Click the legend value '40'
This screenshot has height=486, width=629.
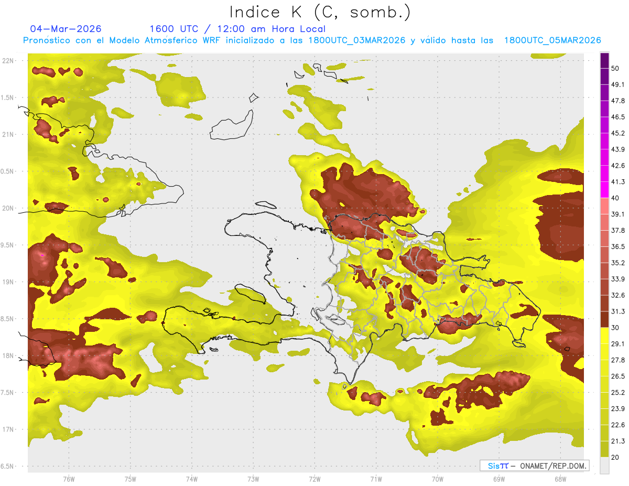coord(615,198)
